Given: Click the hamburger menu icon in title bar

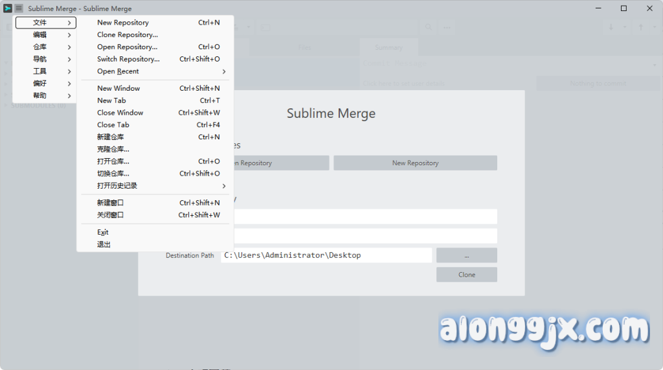Looking at the screenshot, I should point(19,8).
